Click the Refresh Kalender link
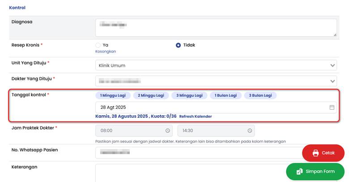The image size is (349, 182). pyautogui.click(x=196, y=117)
